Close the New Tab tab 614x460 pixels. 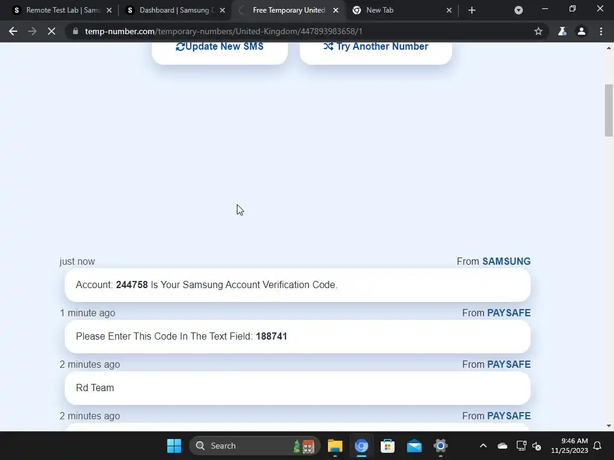[449, 10]
